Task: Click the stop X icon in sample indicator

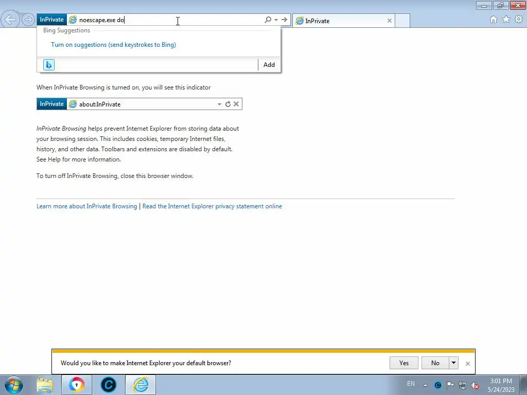Action: pyautogui.click(x=236, y=104)
